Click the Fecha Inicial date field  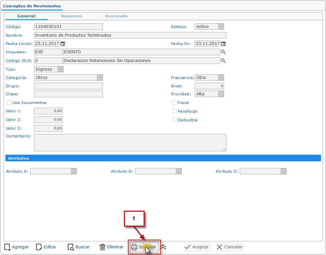point(47,44)
